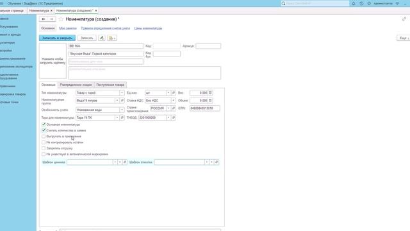Click the additional description text area
410x231 pixels.
click(145, 73)
